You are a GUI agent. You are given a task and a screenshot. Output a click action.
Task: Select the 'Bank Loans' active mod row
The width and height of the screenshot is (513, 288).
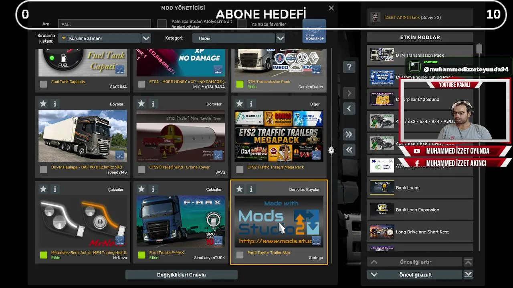pos(420,188)
